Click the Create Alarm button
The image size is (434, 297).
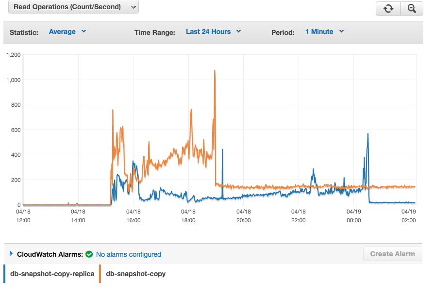click(392, 254)
